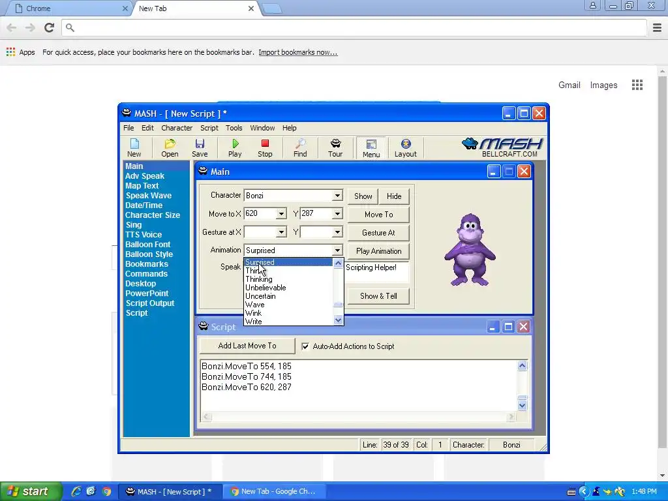Open the Edit menu
668x501 pixels.
click(x=147, y=128)
